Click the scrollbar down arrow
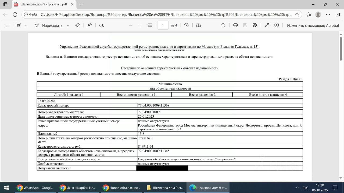This screenshot has height=193, width=344. [x=341, y=178]
